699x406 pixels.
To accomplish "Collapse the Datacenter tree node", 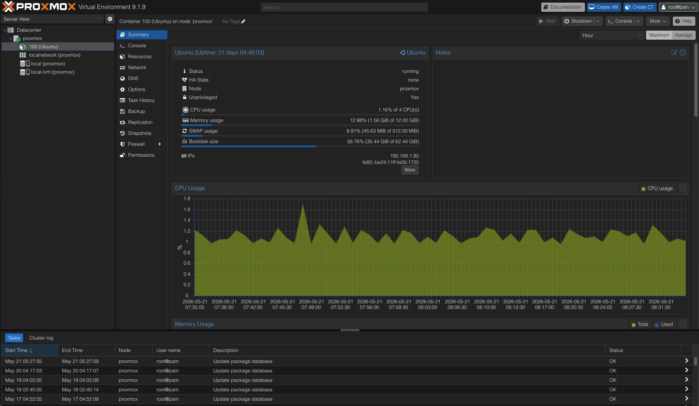I will 5,30.
